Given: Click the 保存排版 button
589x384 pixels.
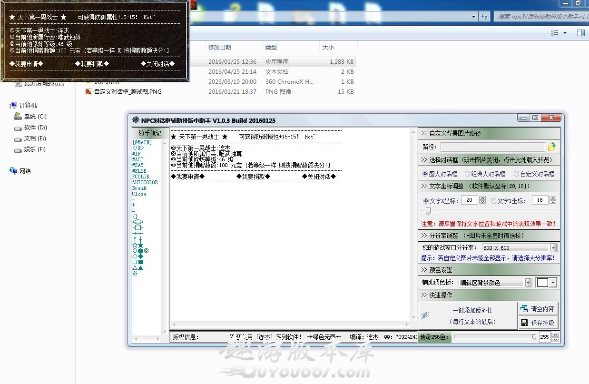Looking at the screenshot, I should coord(538,323).
